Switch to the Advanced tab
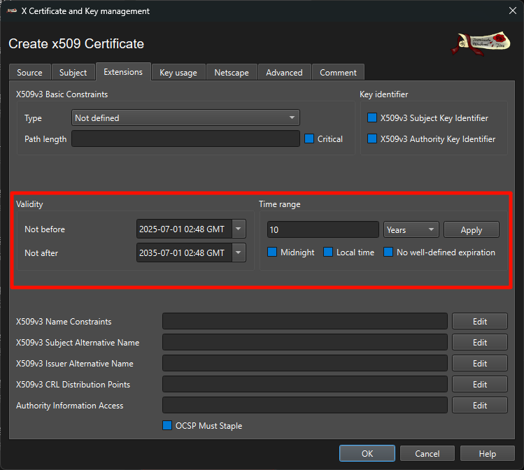 (x=285, y=73)
